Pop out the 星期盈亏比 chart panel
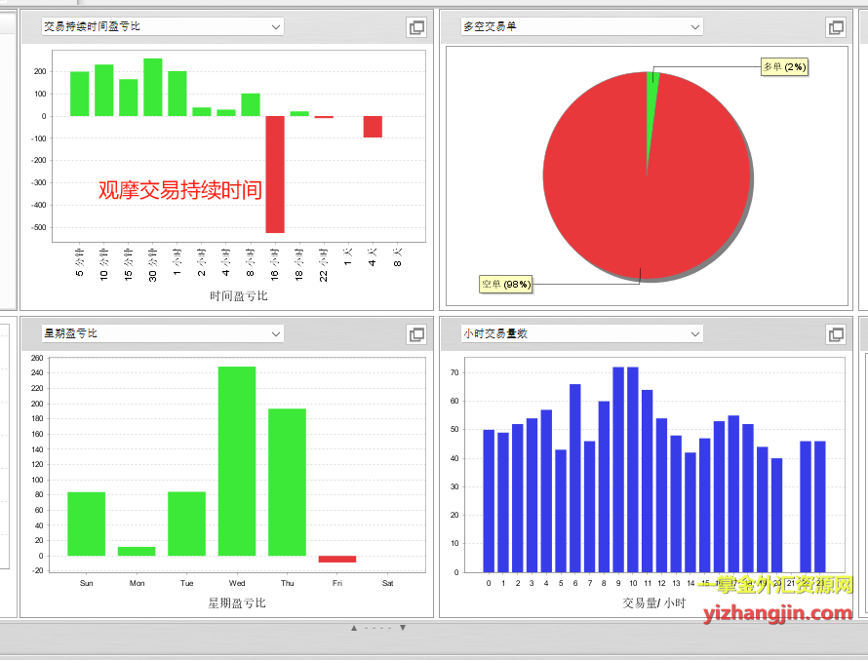 coord(416,334)
